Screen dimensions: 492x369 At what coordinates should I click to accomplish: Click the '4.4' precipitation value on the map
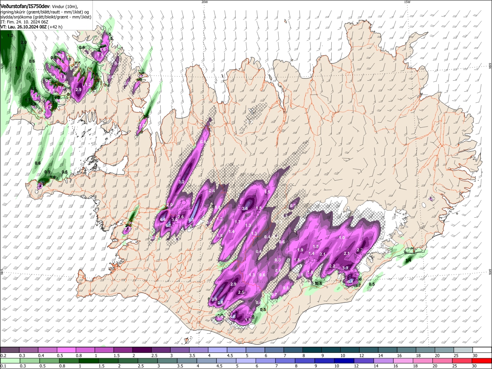[163, 219]
